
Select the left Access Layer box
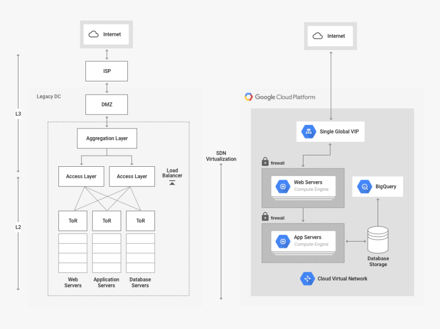click(x=81, y=177)
